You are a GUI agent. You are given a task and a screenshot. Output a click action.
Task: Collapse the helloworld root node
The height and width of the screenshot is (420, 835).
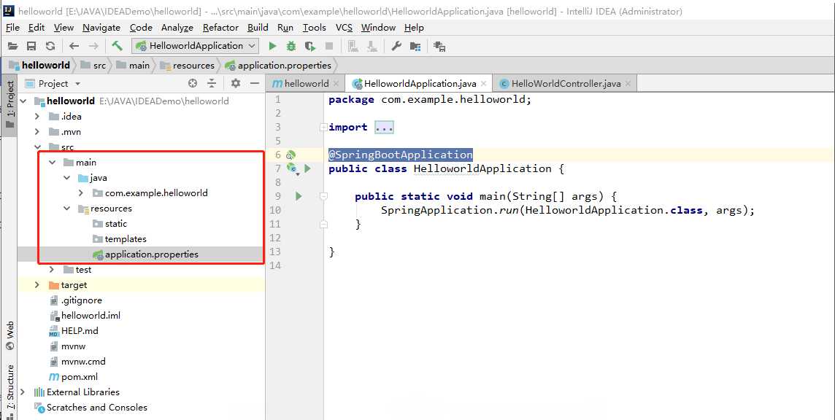23,101
